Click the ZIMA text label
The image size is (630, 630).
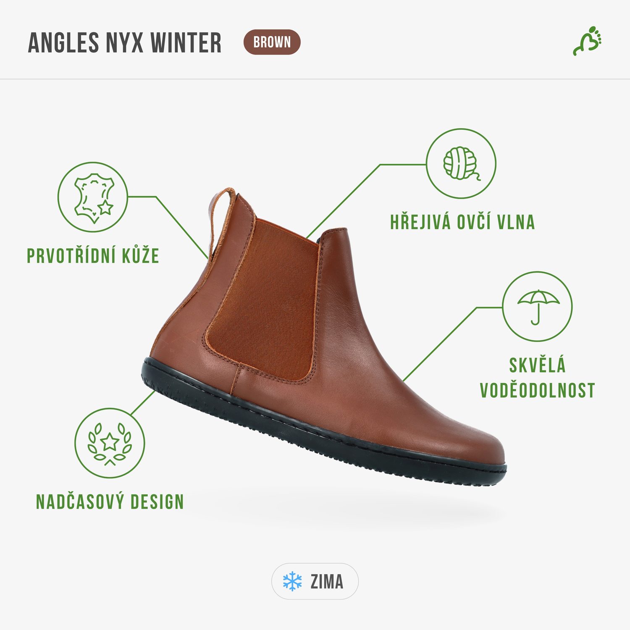point(327,582)
